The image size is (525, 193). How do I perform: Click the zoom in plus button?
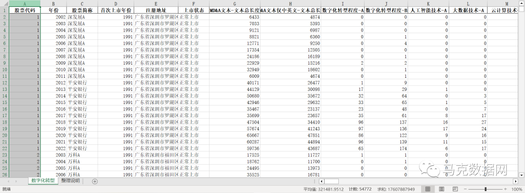(506, 189)
